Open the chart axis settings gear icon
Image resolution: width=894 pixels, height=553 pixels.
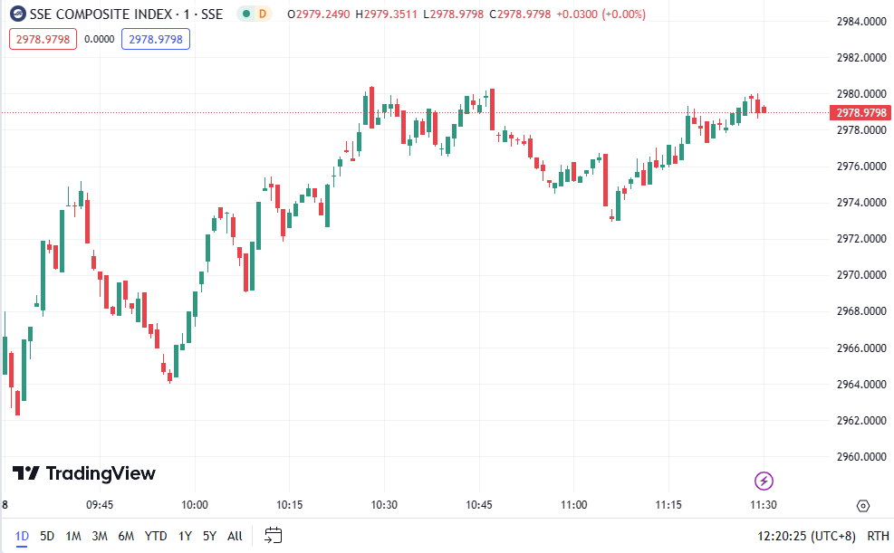862,505
